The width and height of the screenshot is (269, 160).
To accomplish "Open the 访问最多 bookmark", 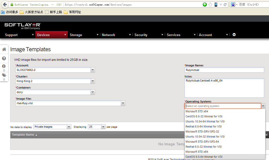I will point(10,12).
